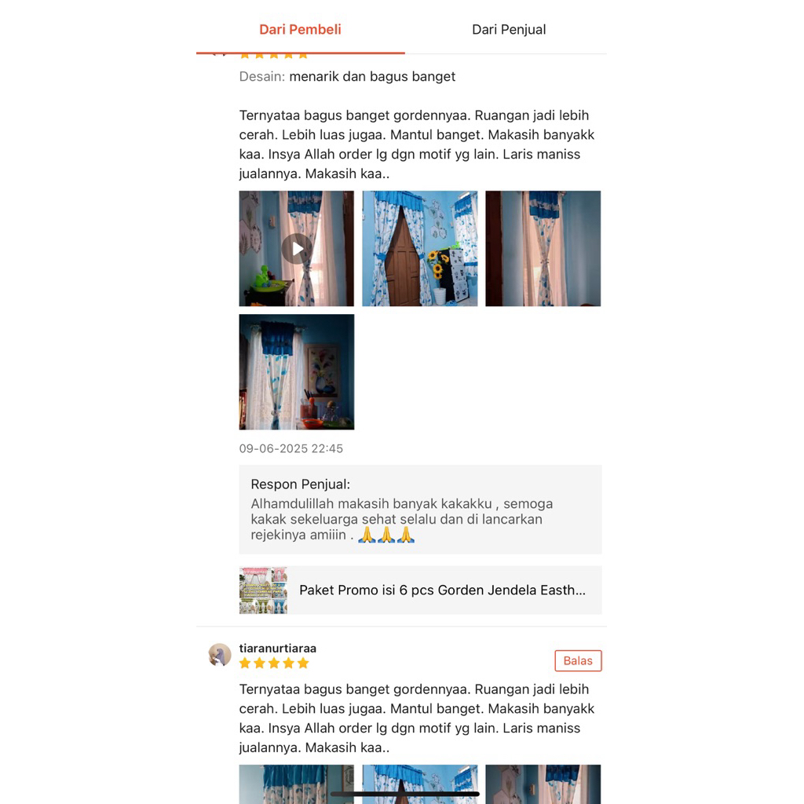Tap the Respon Penjual reply box
The height and width of the screenshot is (804, 804).
(421, 509)
